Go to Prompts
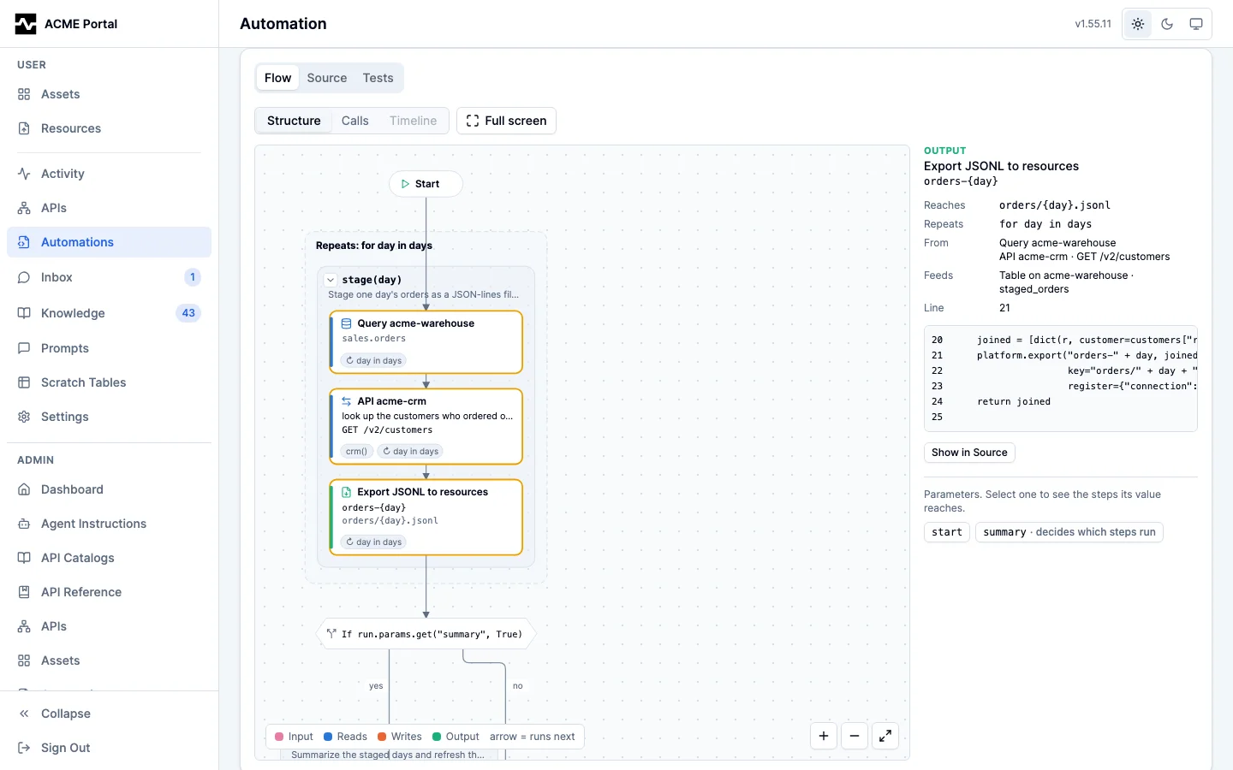 (109, 348)
